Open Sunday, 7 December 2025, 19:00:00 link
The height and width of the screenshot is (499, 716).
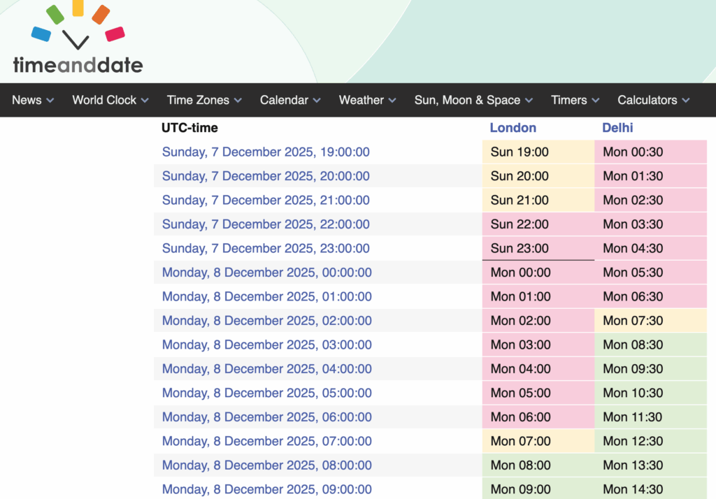[x=266, y=152]
